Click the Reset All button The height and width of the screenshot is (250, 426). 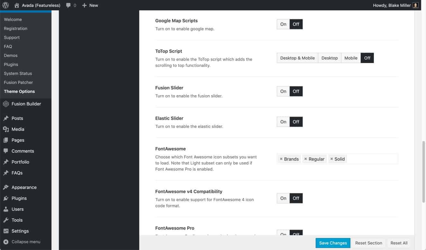point(399,243)
